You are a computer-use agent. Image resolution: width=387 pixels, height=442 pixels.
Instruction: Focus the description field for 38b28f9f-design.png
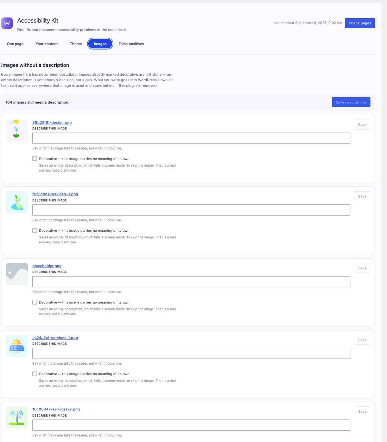pos(191,138)
